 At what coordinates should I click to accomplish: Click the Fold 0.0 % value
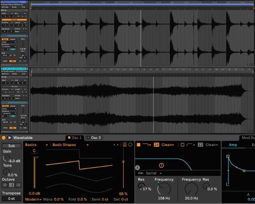[82, 199]
